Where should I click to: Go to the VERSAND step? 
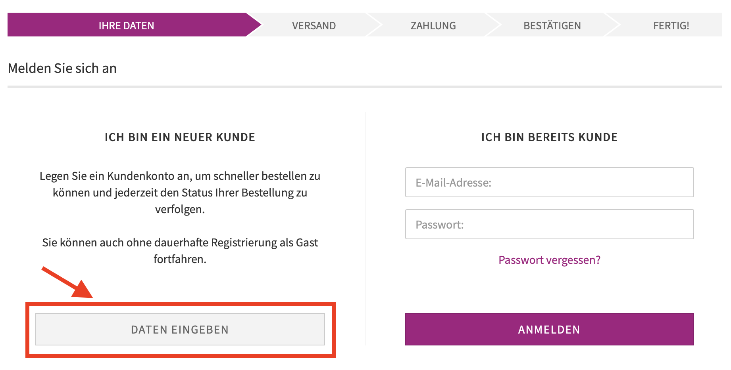click(x=314, y=25)
